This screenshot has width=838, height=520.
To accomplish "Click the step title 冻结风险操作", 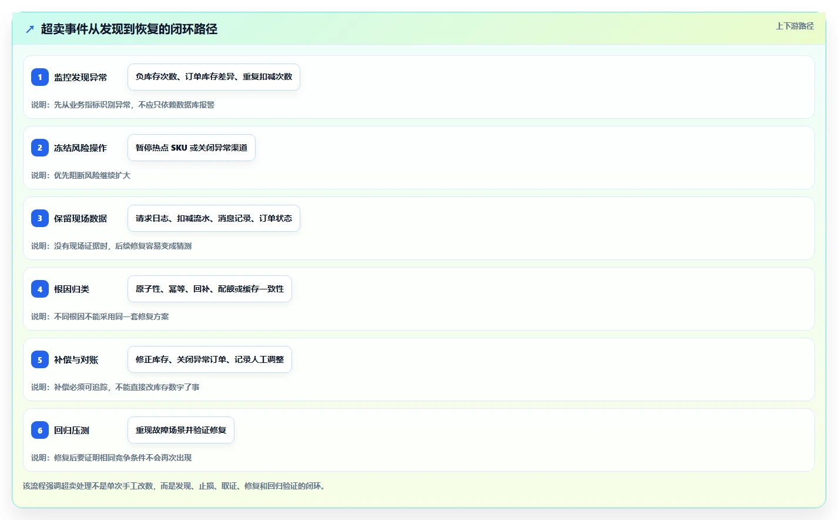I will tap(81, 148).
